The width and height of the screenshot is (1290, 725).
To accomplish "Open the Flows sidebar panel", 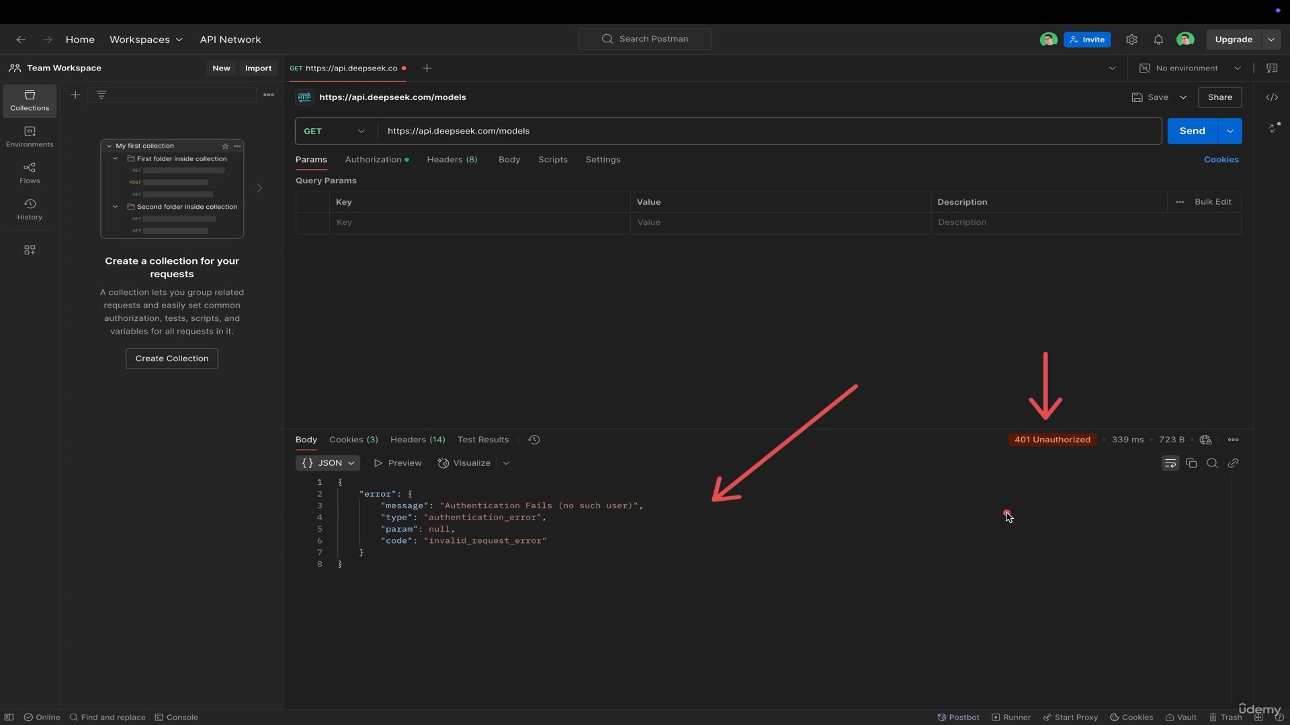I will [30, 173].
